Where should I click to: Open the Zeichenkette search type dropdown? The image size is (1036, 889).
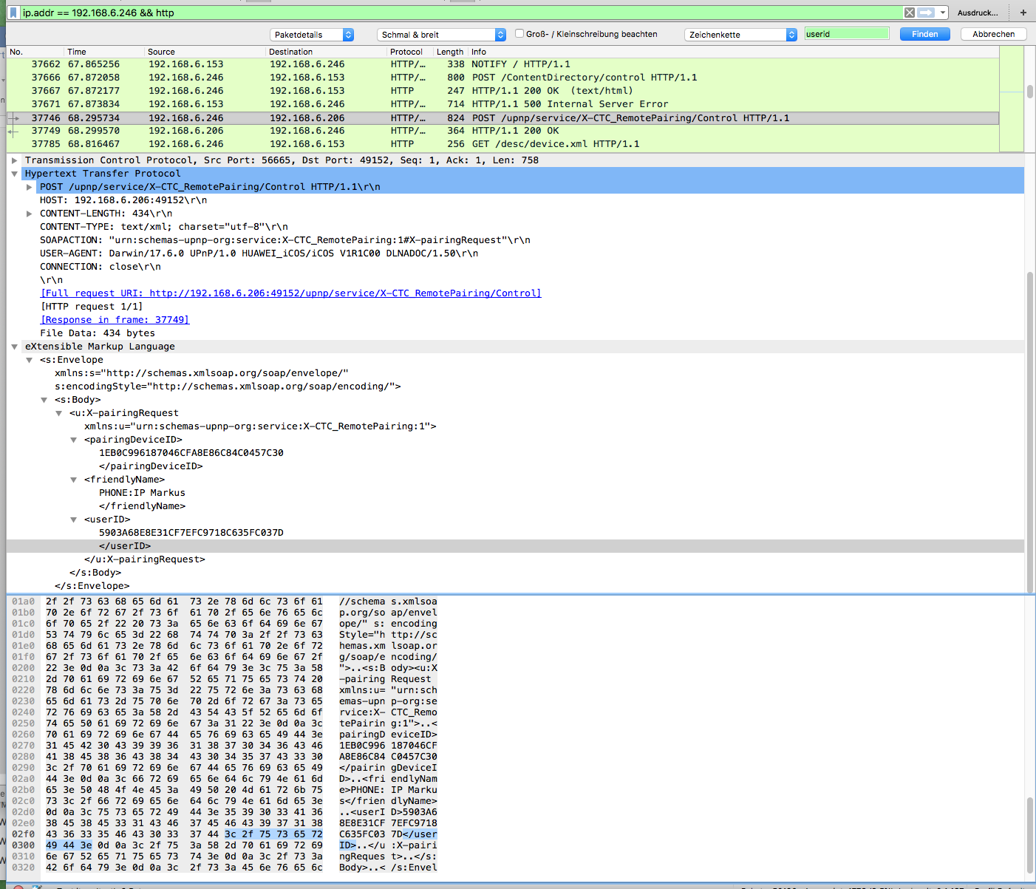pyautogui.click(x=741, y=35)
